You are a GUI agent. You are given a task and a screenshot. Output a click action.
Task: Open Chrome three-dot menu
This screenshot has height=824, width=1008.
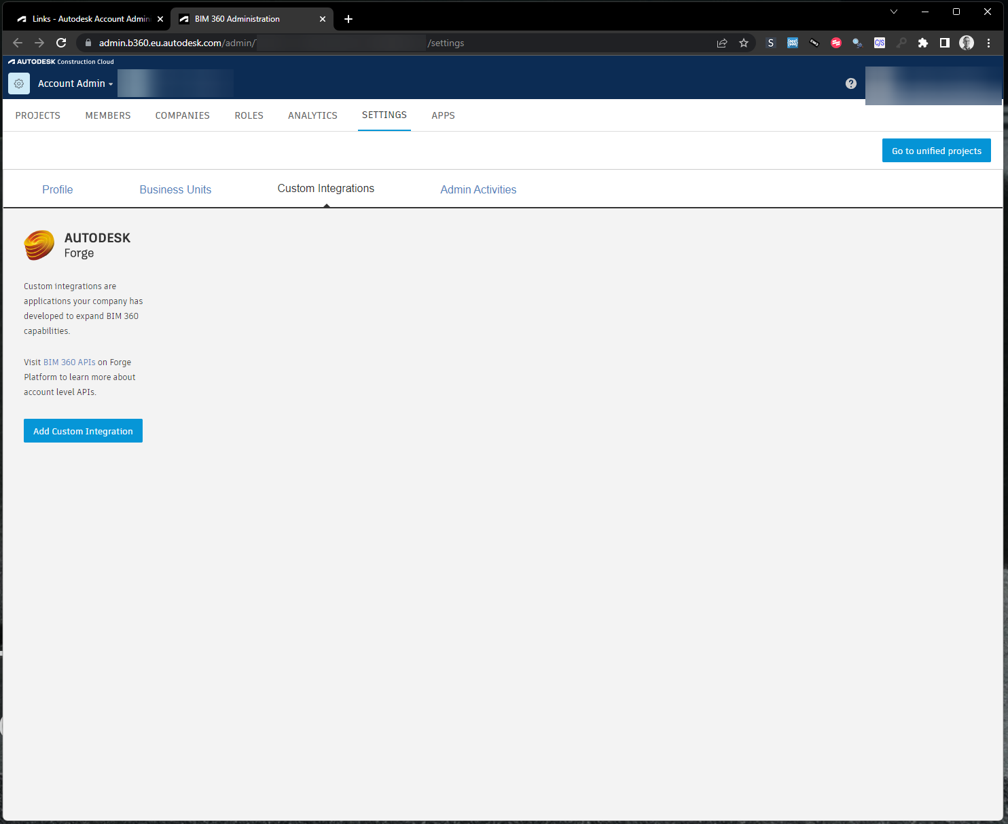[988, 43]
